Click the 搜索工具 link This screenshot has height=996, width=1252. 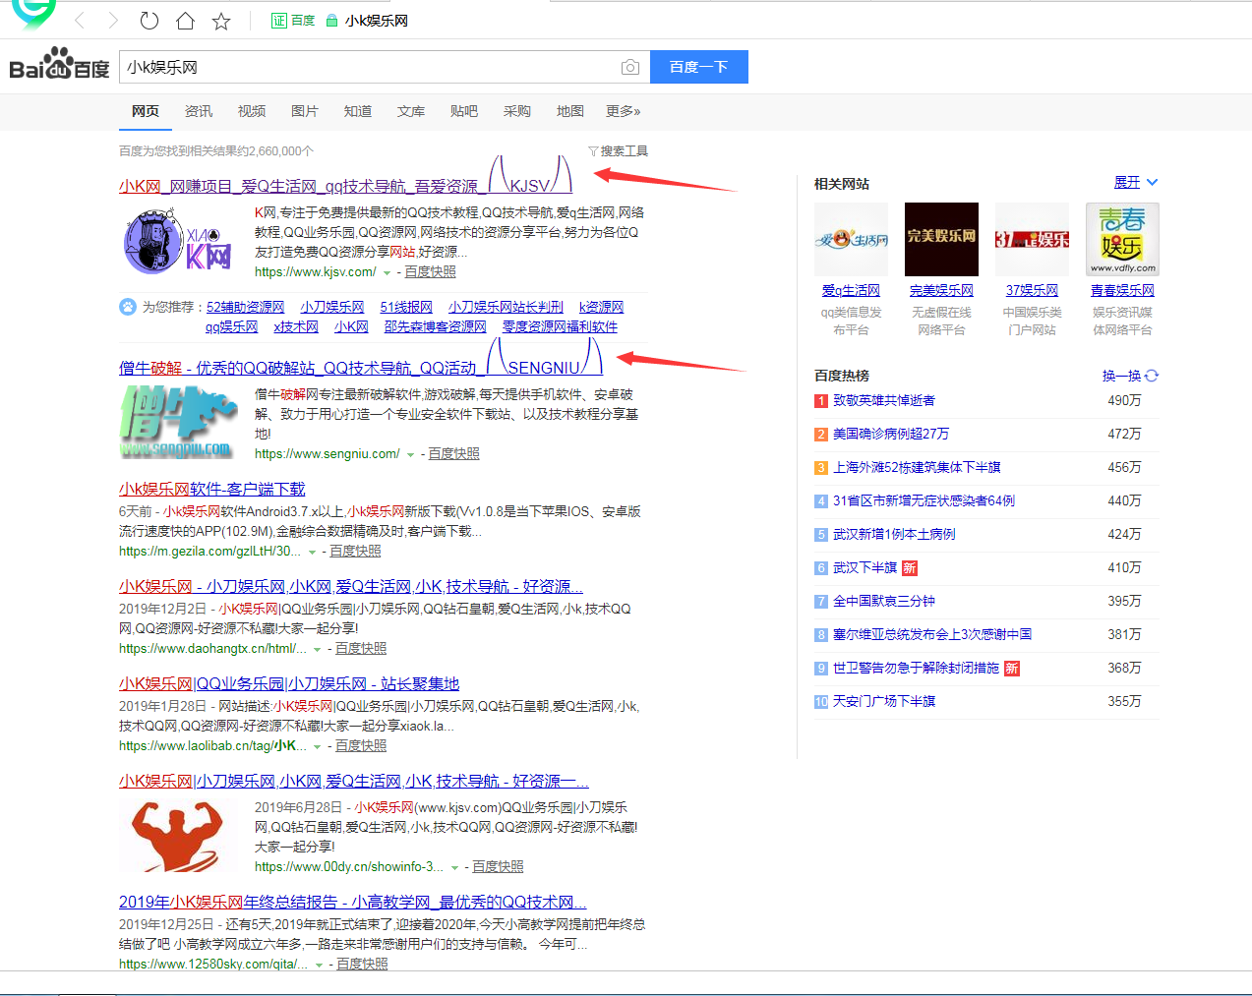[x=625, y=151]
